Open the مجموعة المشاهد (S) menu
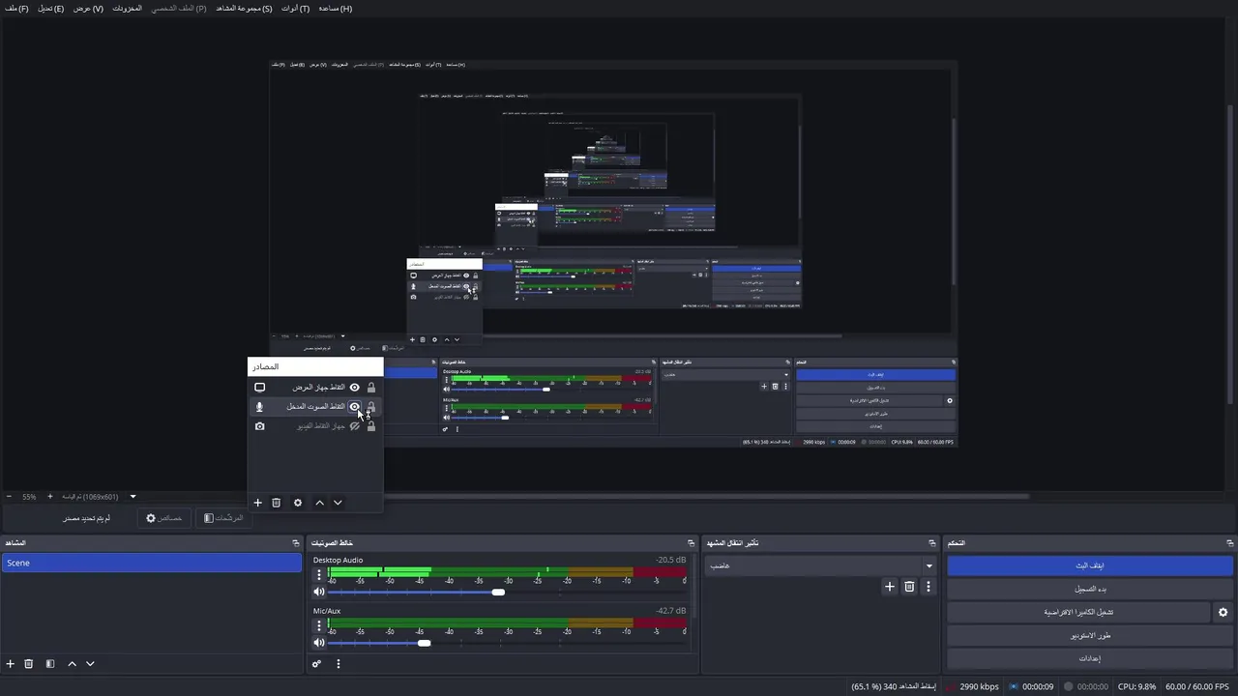 [244, 9]
